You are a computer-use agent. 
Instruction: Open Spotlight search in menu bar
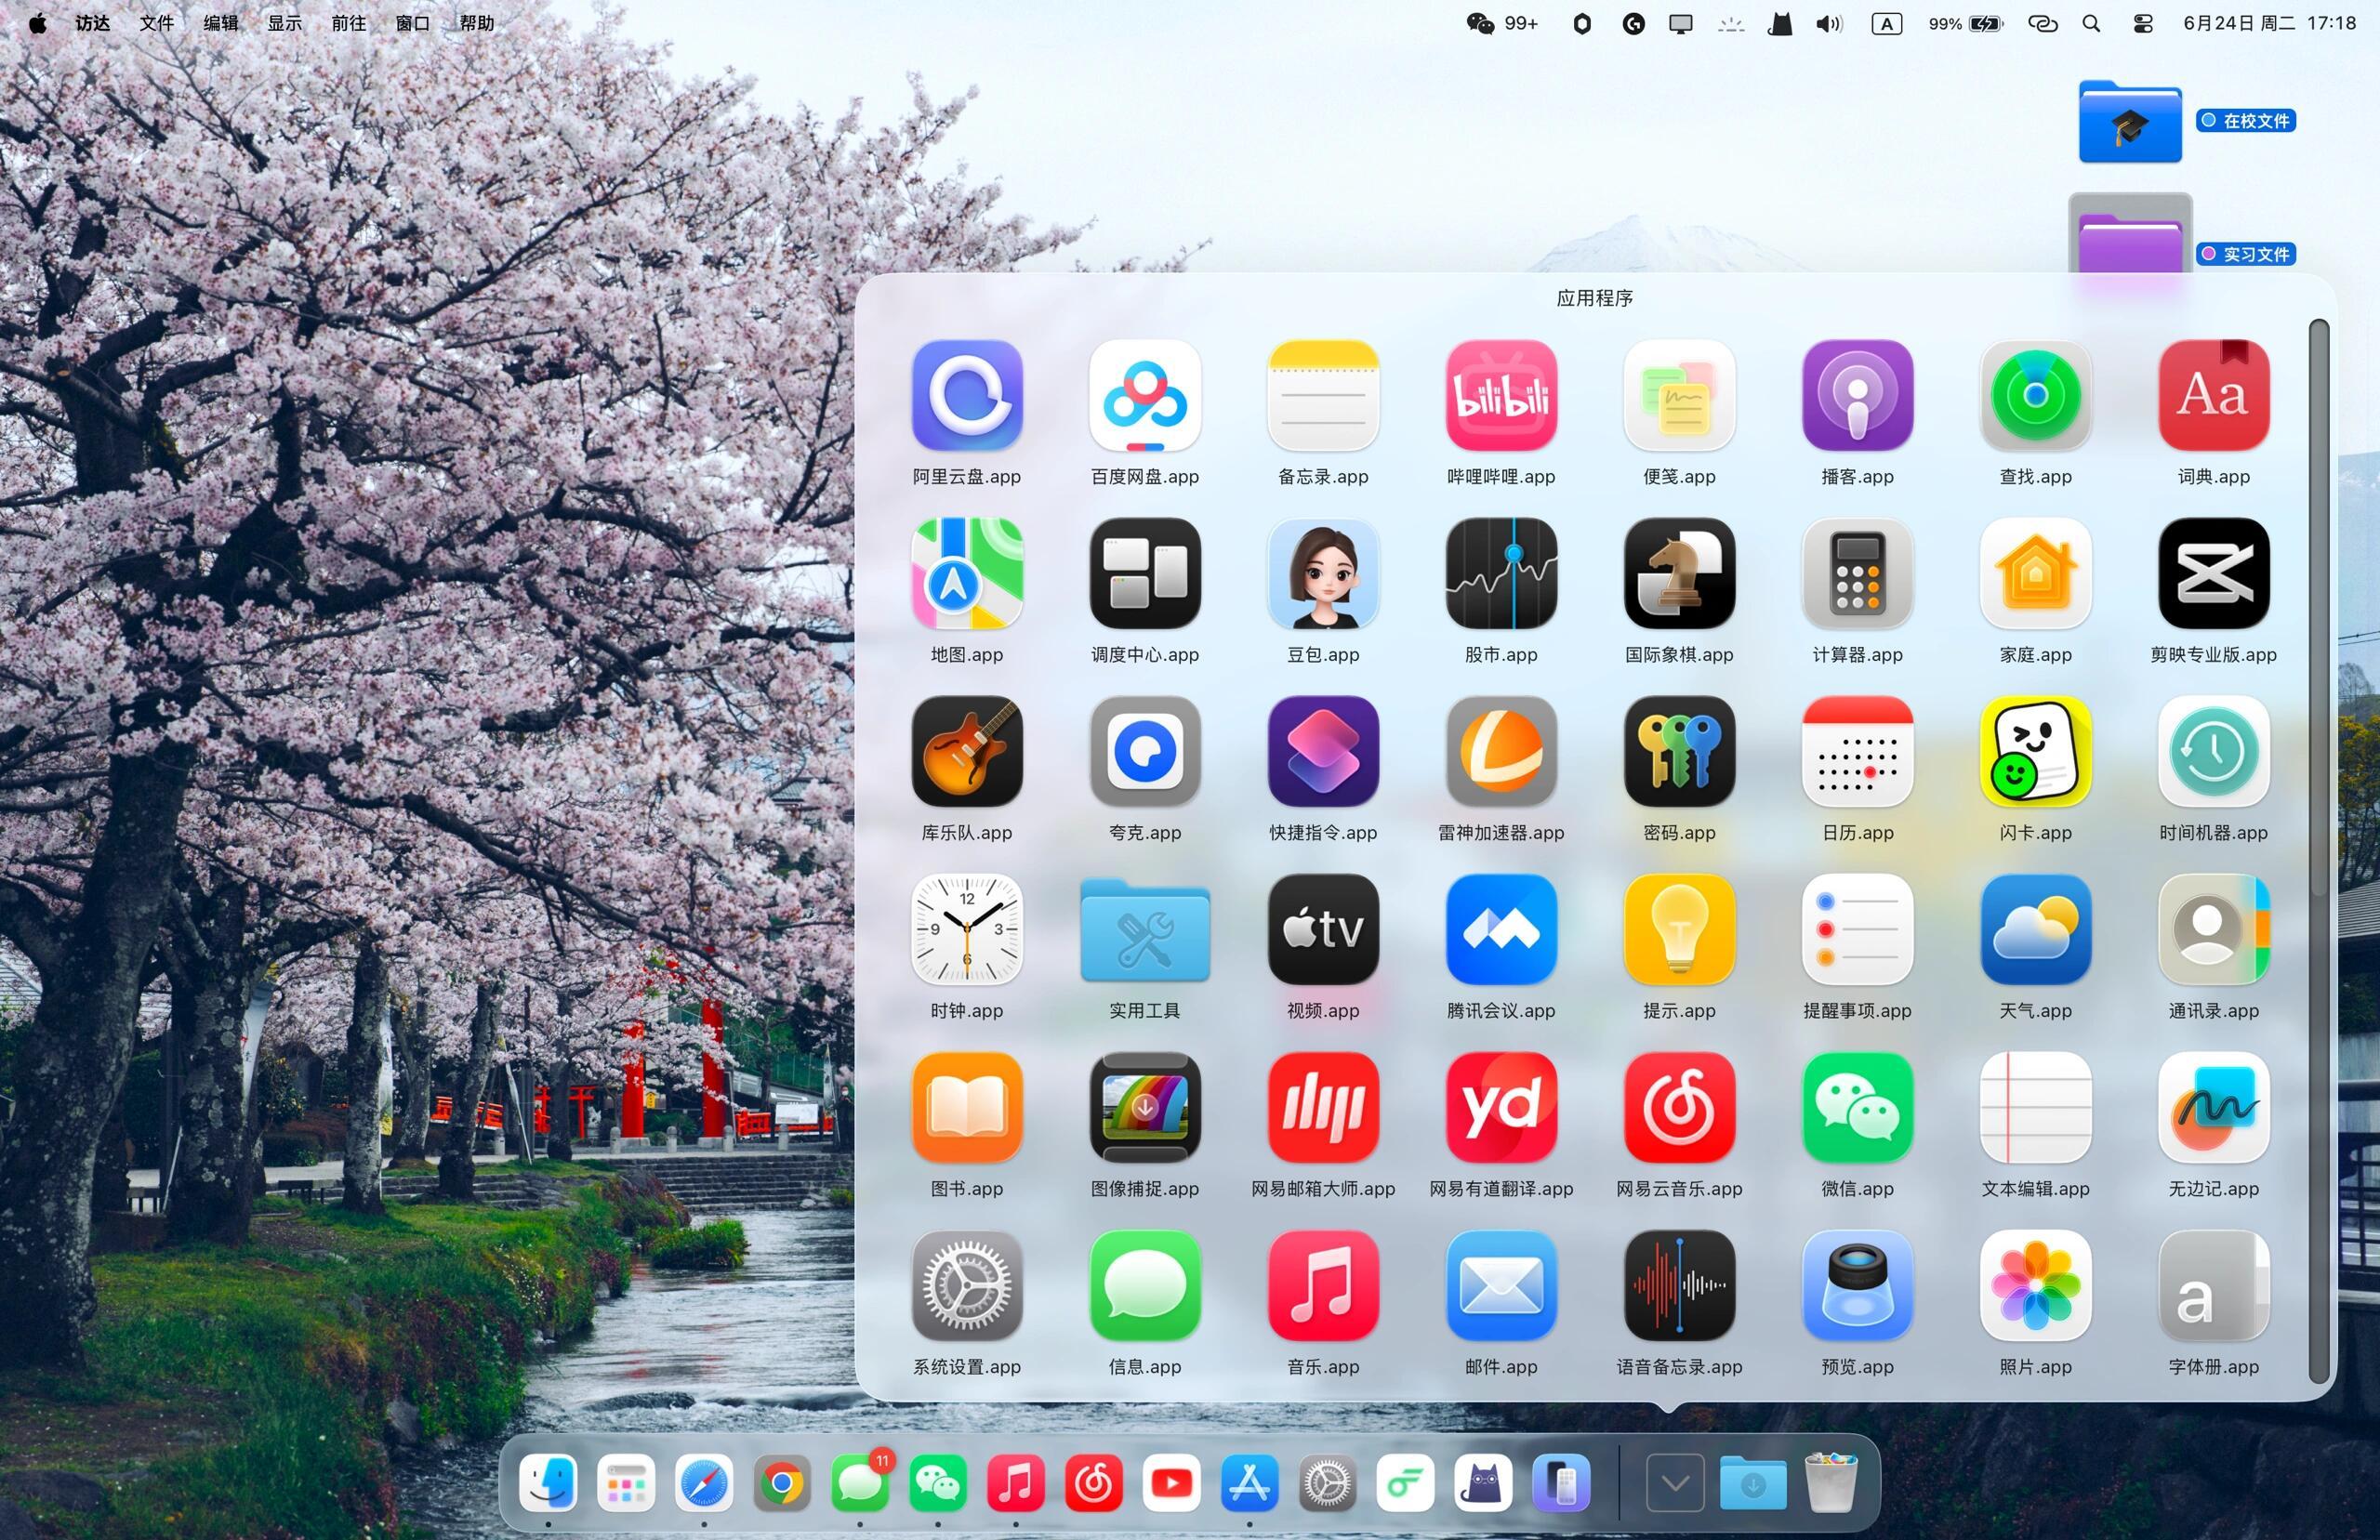(x=2091, y=23)
